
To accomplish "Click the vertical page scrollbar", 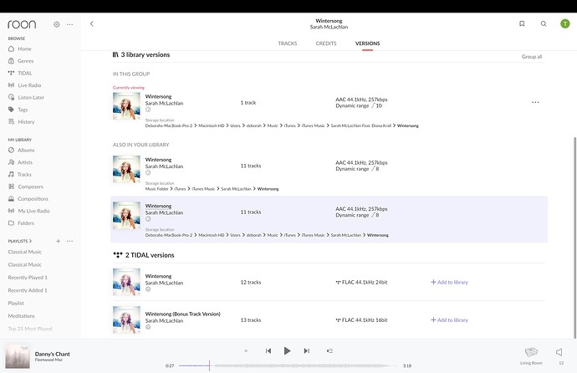I will click(x=574, y=238).
